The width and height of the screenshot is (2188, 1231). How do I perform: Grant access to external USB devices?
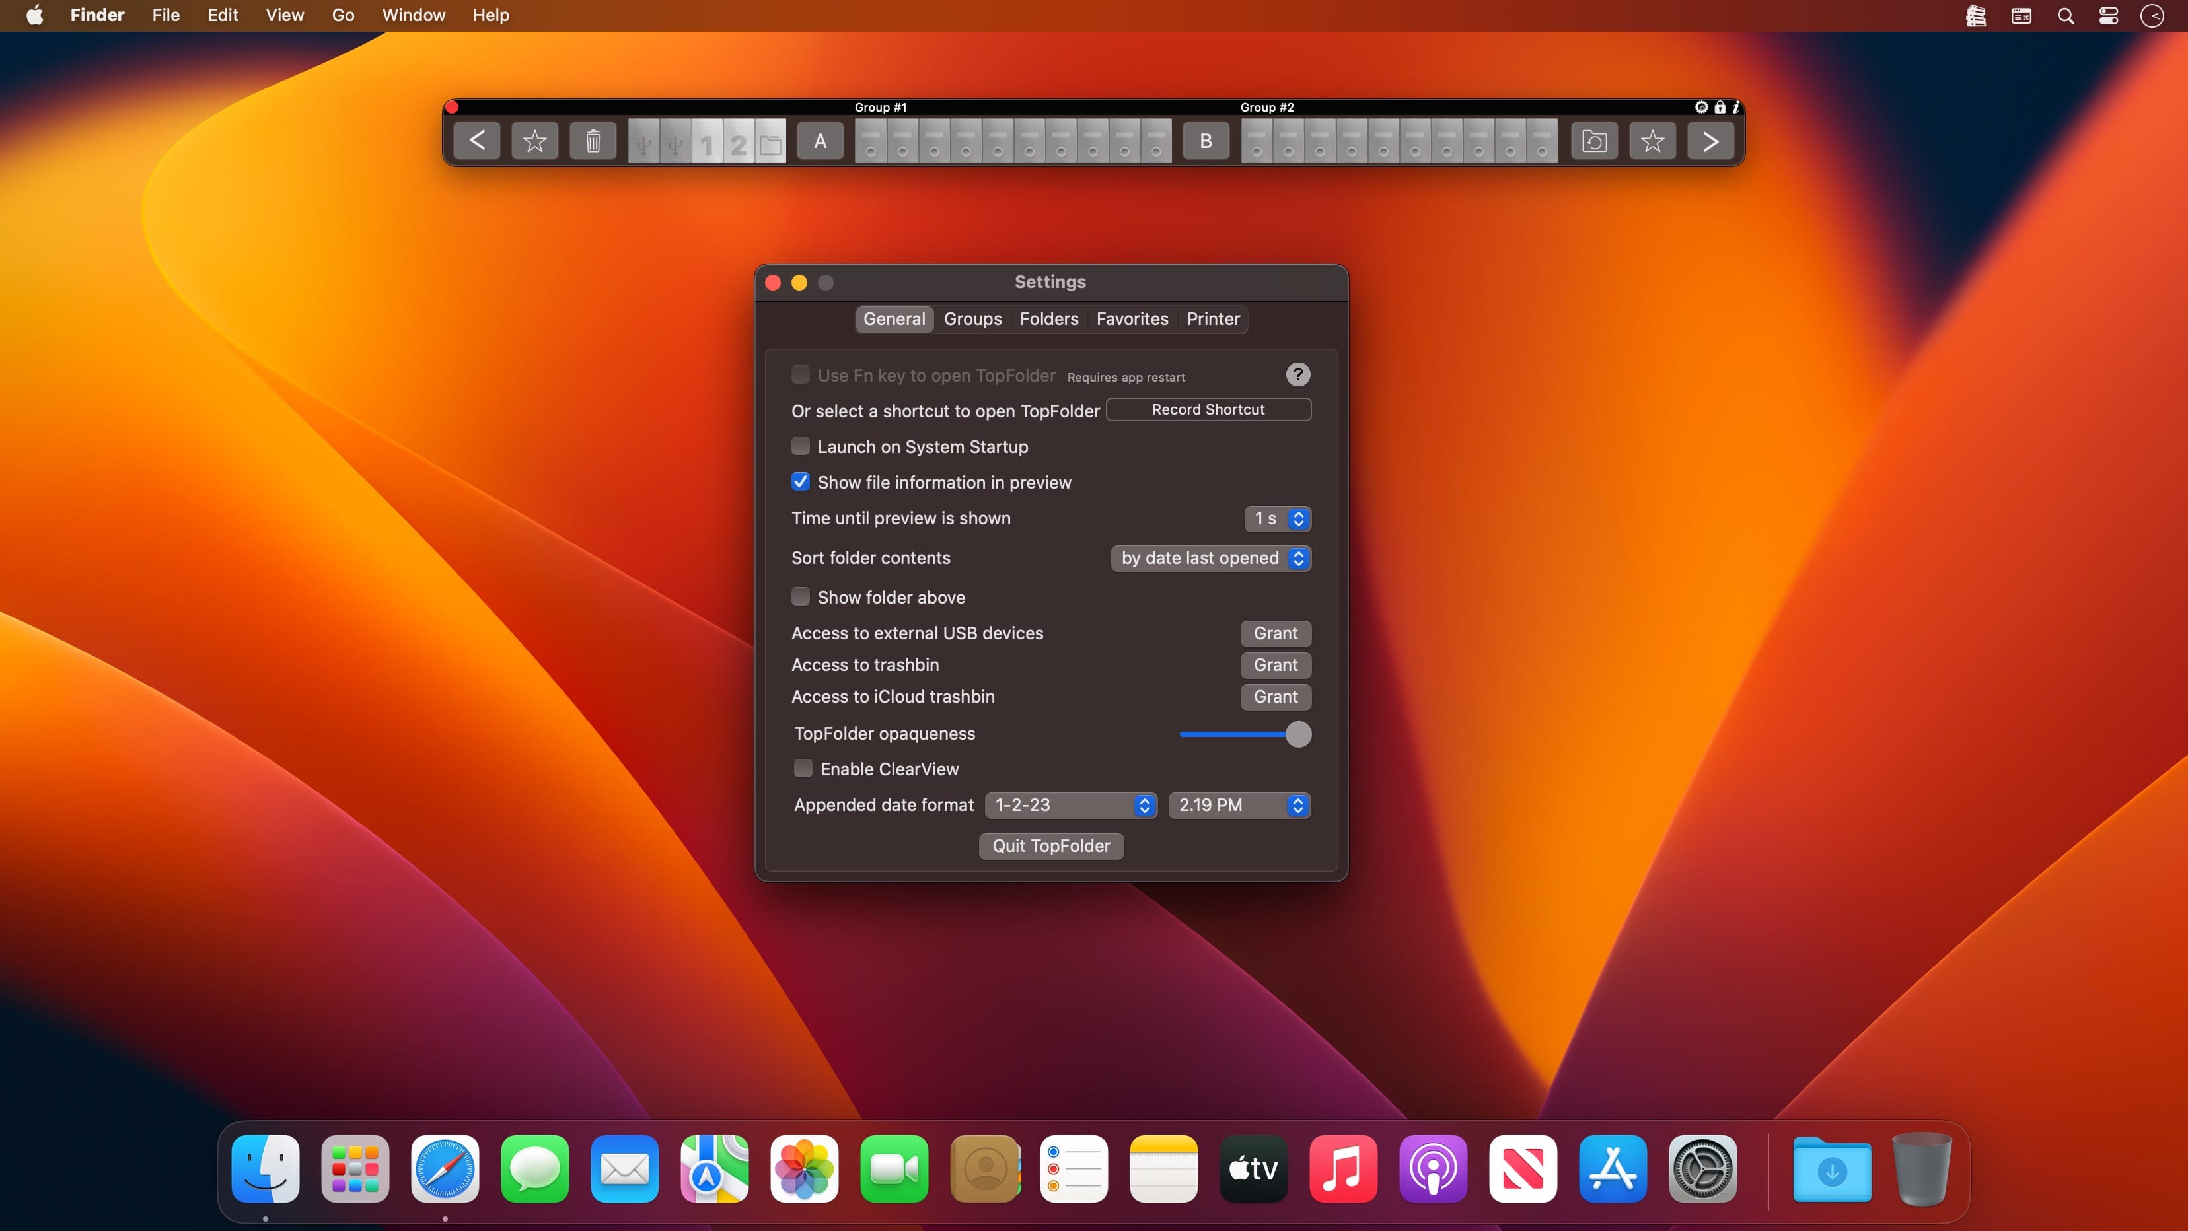pos(1275,633)
